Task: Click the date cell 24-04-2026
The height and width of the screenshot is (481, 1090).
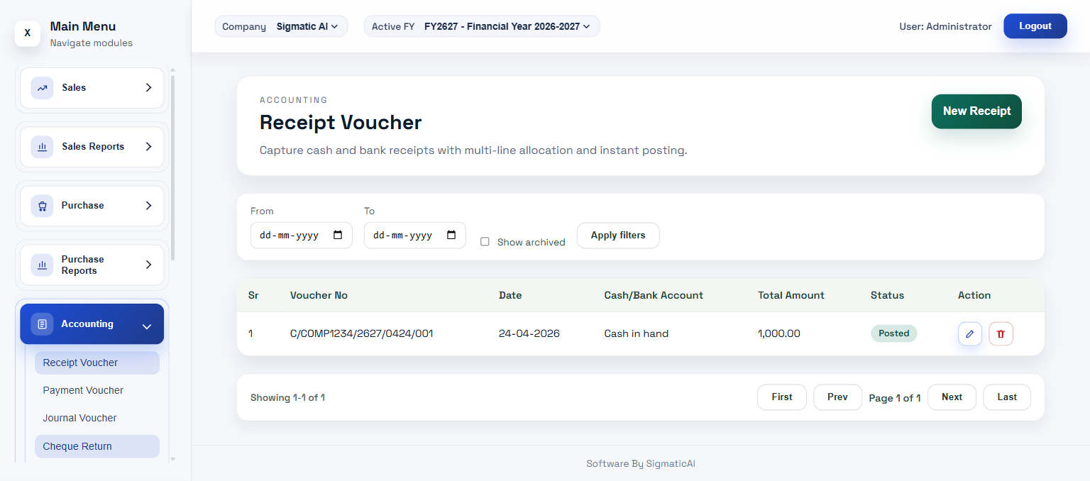Action: click(529, 333)
